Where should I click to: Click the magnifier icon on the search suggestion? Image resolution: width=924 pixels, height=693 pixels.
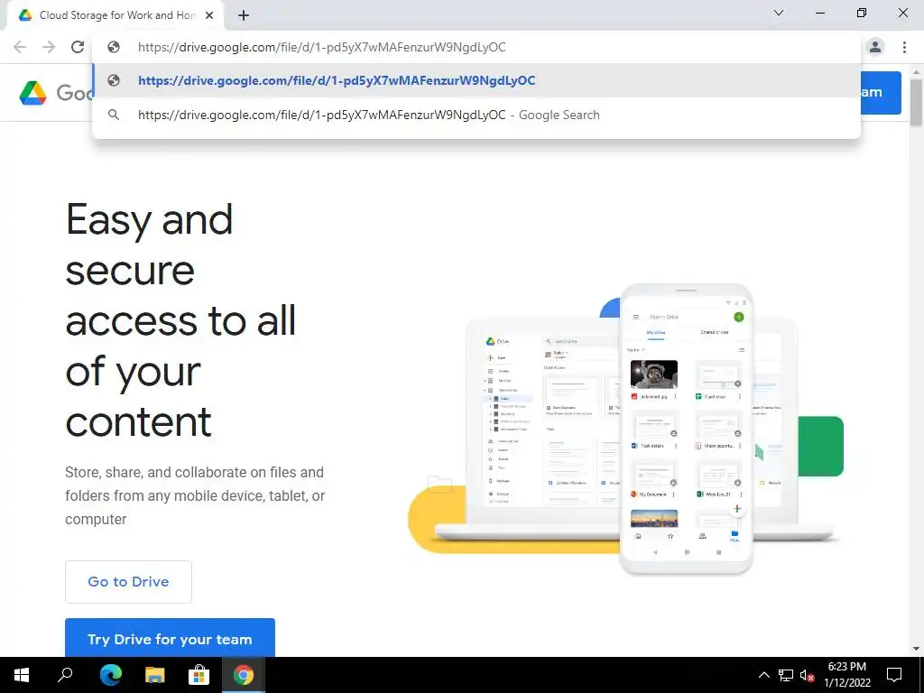tap(114, 115)
